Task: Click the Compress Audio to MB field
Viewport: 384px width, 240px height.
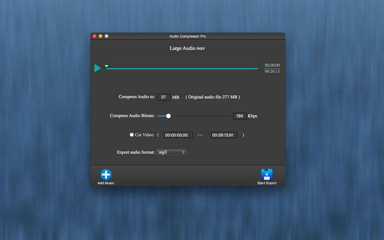Action: click(164, 97)
